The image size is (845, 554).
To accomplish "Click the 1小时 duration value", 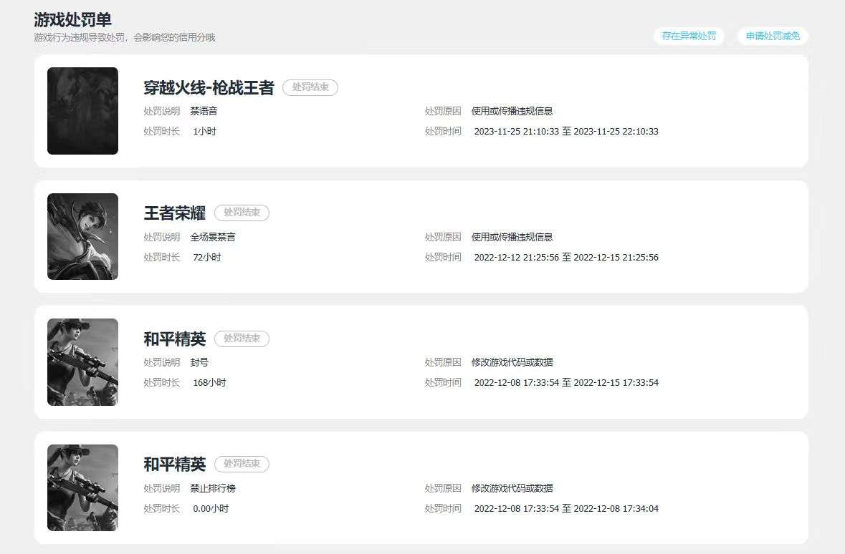I will coord(205,132).
